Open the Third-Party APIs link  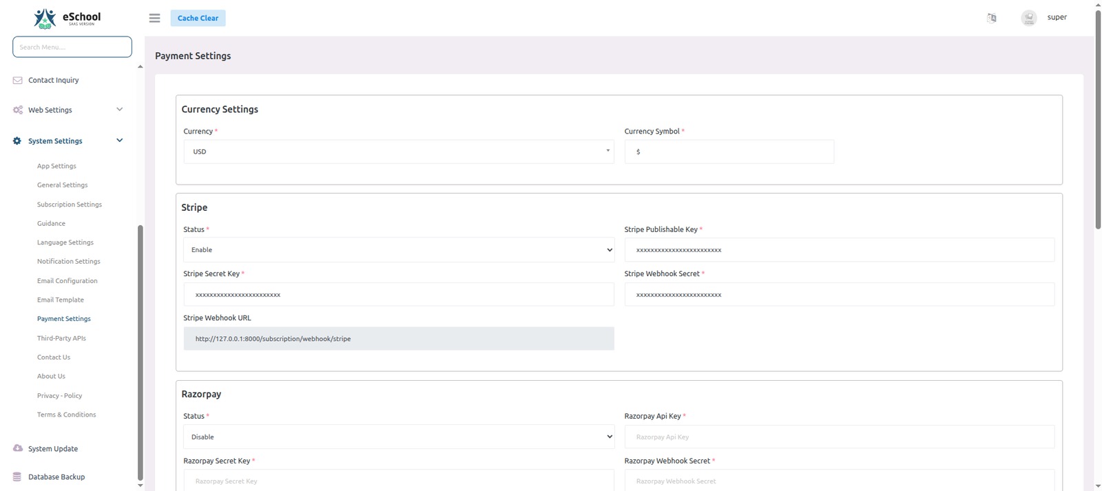coord(61,338)
